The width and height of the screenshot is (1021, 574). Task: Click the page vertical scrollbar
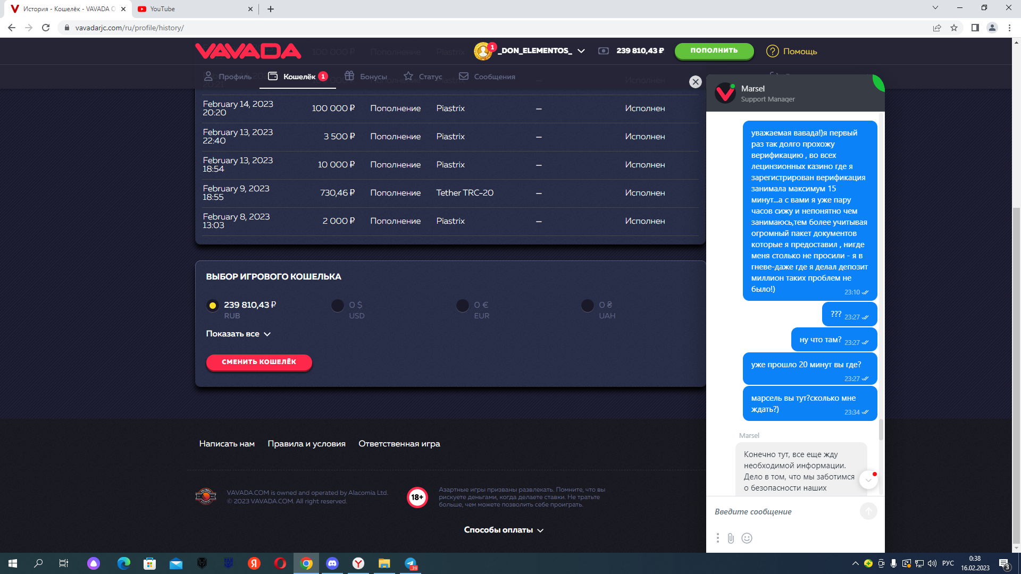(1016, 375)
